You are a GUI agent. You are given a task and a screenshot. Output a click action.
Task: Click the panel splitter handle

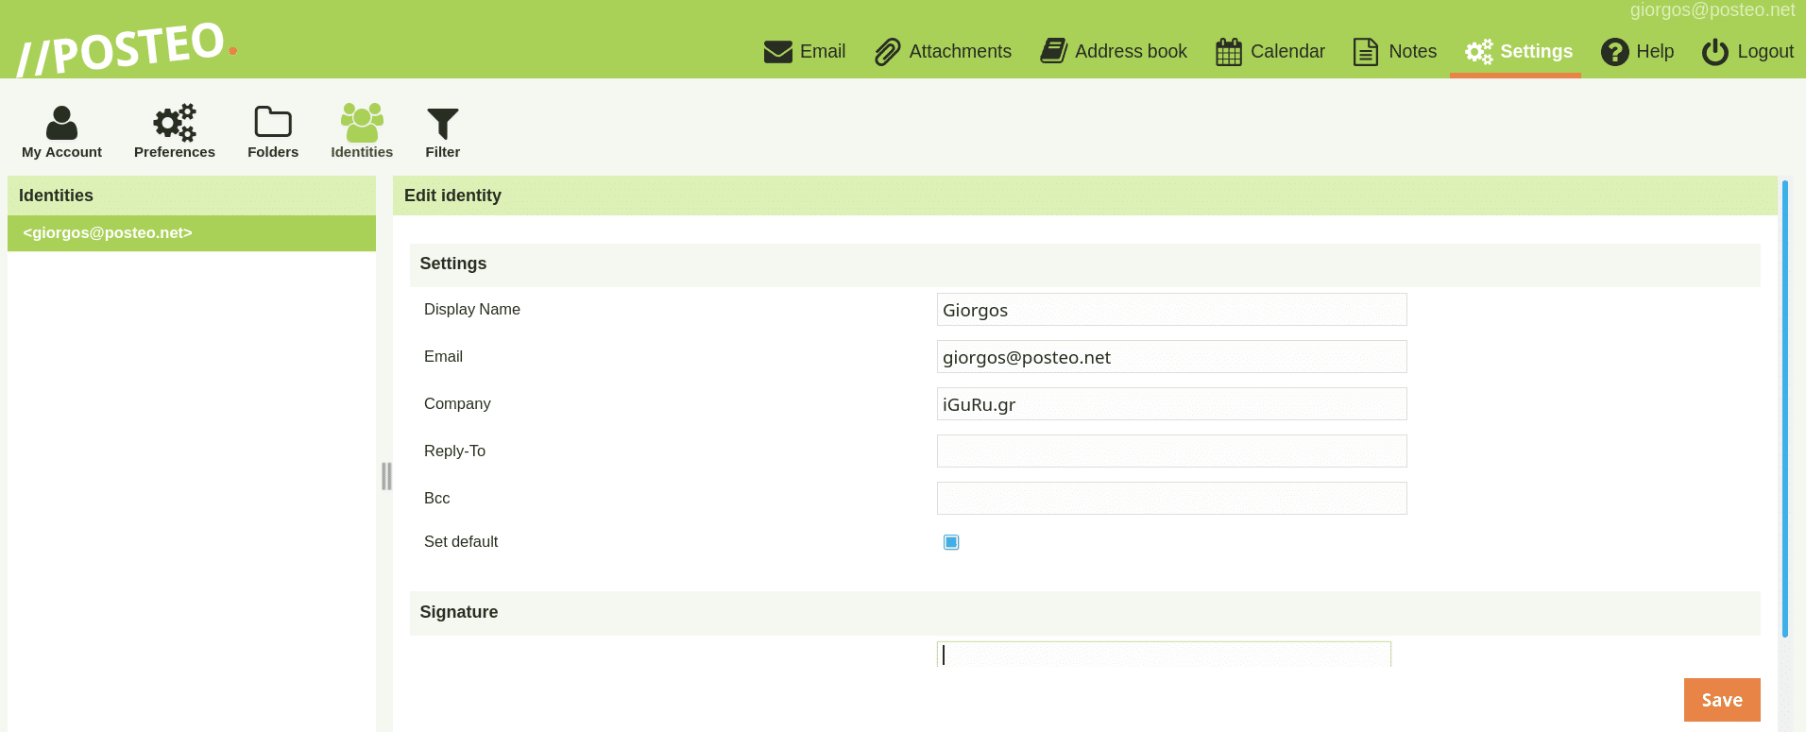pyautogui.click(x=385, y=476)
